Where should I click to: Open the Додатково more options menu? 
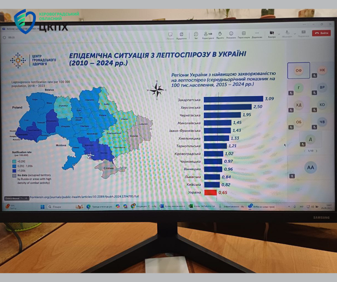point(257,35)
